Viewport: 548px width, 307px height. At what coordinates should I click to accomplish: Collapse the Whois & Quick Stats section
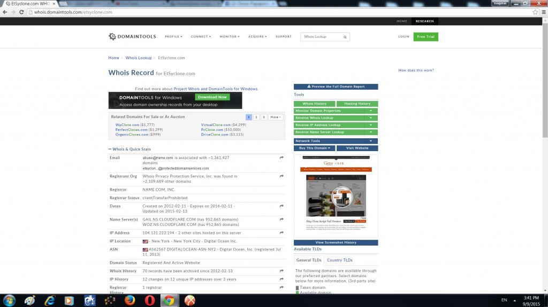pos(130,149)
